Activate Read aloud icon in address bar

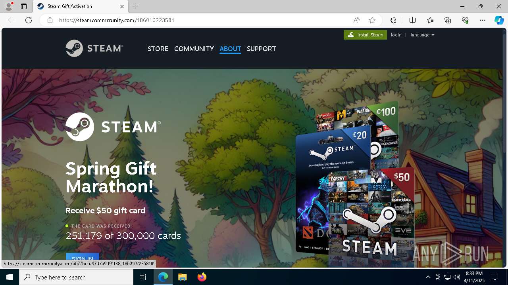(356, 20)
